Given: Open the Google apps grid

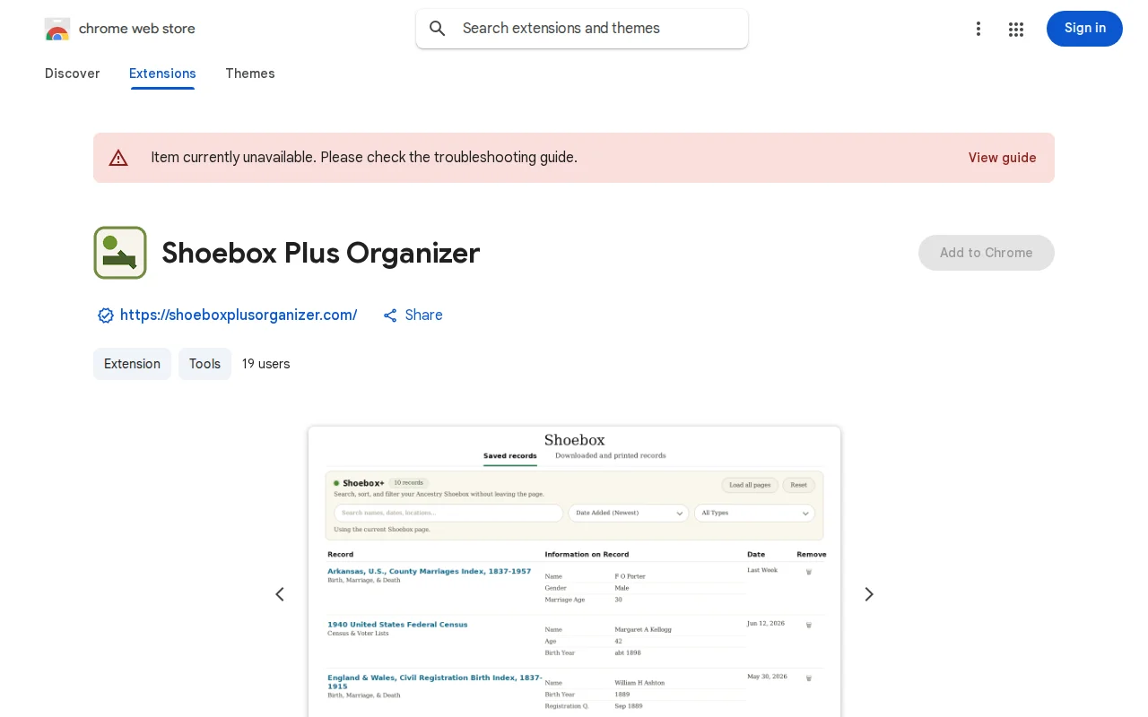Looking at the screenshot, I should click(x=1016, y=29).
